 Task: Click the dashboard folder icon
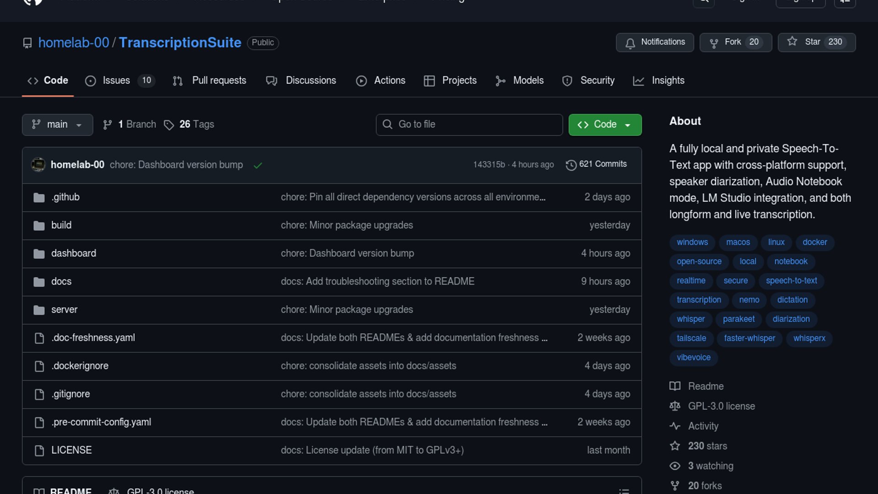click(x=39, y=254)
